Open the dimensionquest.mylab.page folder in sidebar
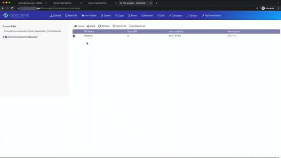This screenshot has width=281, height=158. 22,37
